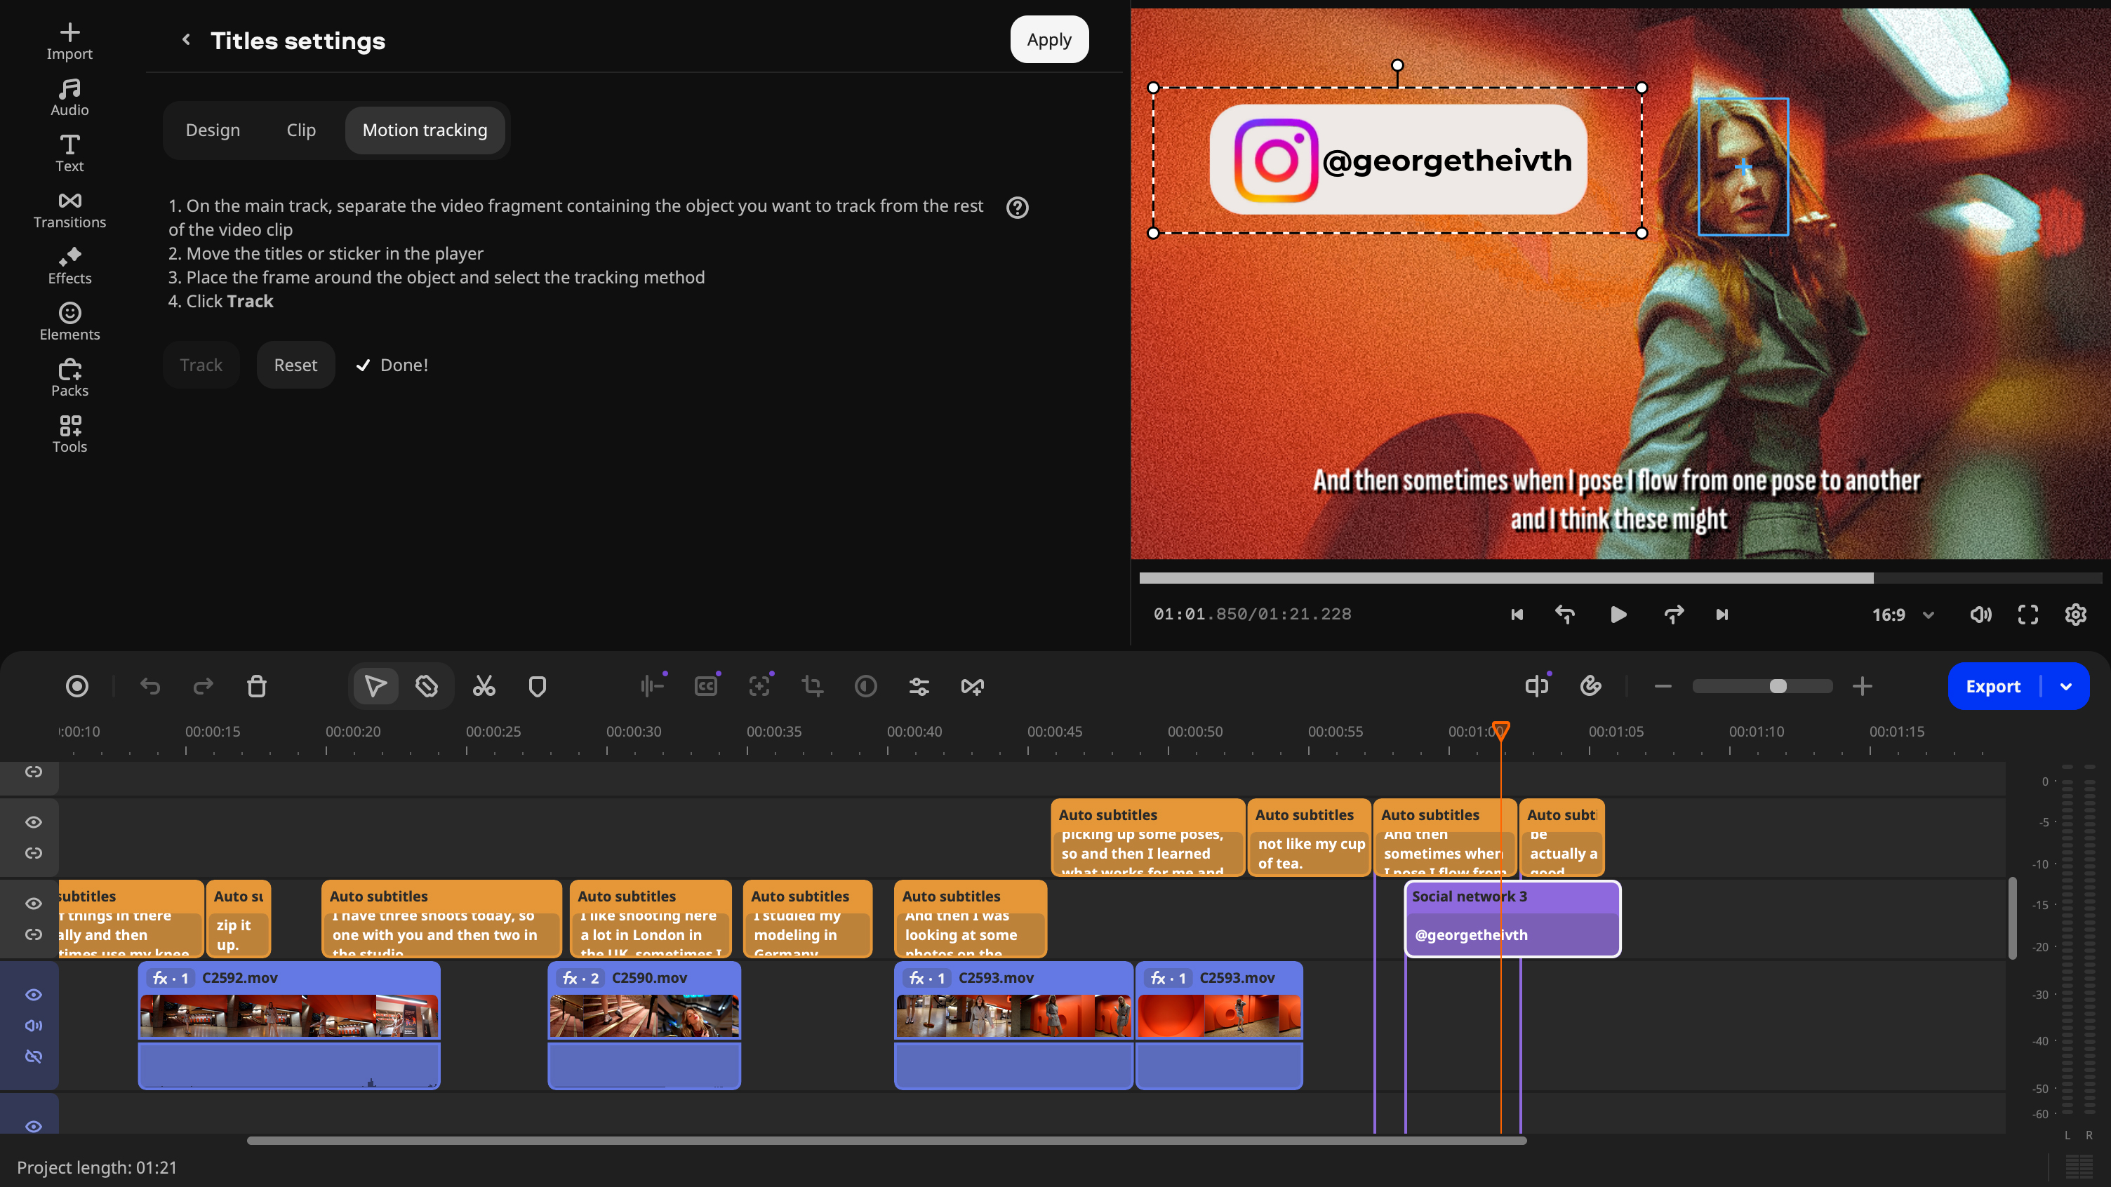Toggle visibility of the bottom track
Screen dimensions: 2111x1187
(x=34, y=1127)
